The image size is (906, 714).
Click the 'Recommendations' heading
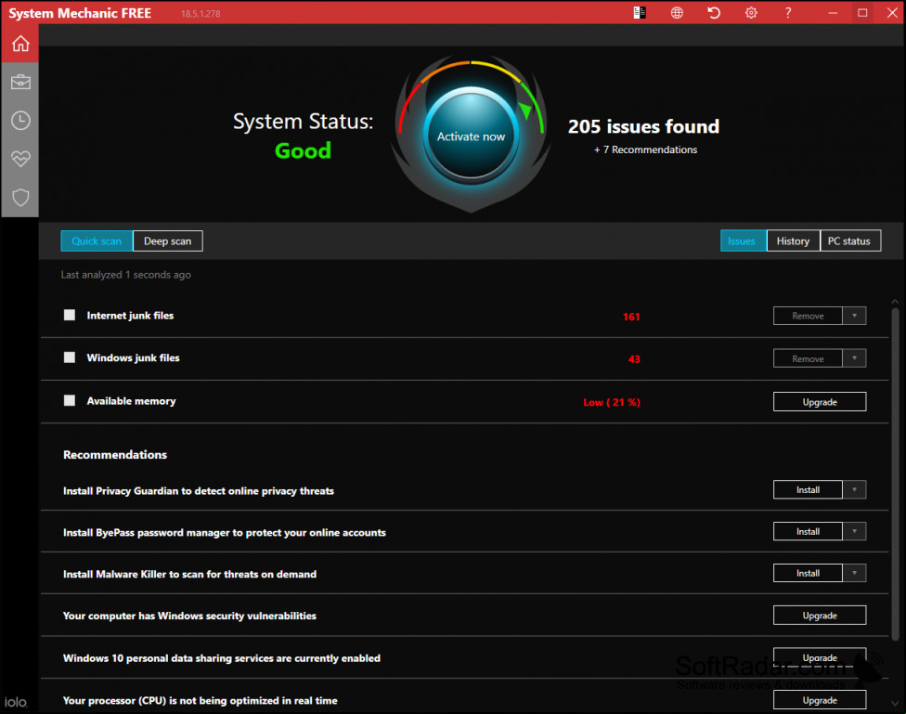pos(115,454)
